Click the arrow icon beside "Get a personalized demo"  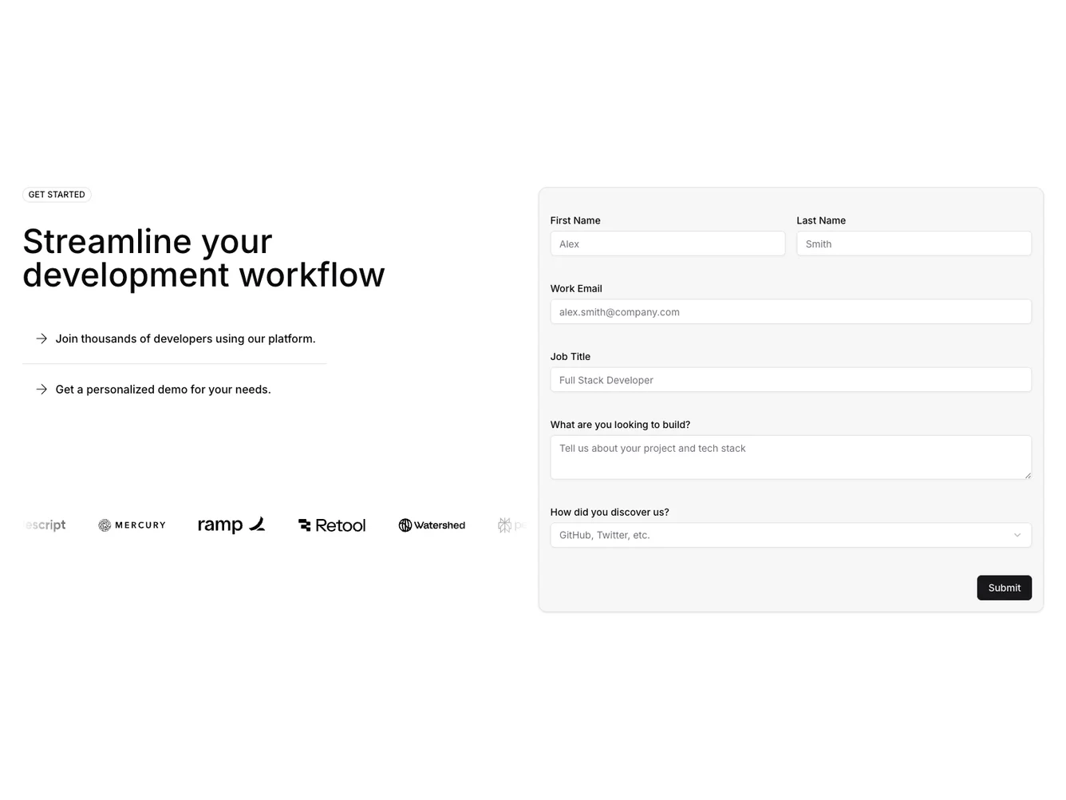(x=41, y=390)
